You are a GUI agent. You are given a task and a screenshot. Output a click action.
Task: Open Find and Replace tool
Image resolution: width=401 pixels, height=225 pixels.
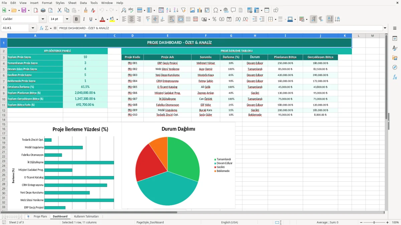point(124,10)
